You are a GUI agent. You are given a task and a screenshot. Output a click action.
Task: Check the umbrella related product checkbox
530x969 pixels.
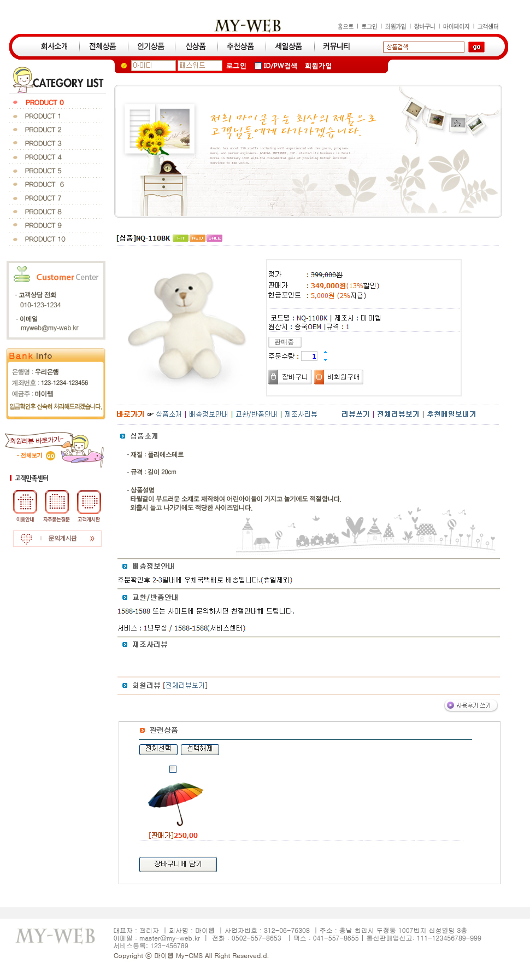coord(173,769)
